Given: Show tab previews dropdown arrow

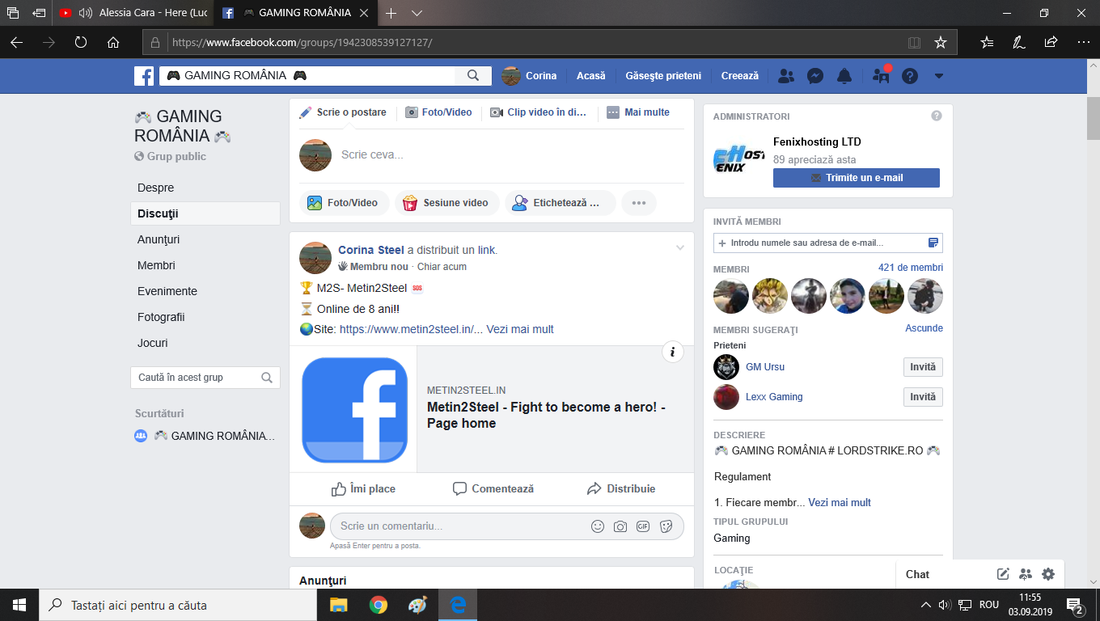Looking at the screenshot, I should click(x=417, y=13).
